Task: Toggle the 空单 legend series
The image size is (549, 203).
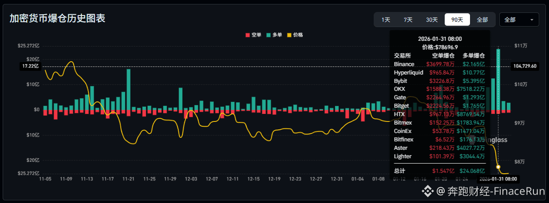Action: tap(253, 35)
